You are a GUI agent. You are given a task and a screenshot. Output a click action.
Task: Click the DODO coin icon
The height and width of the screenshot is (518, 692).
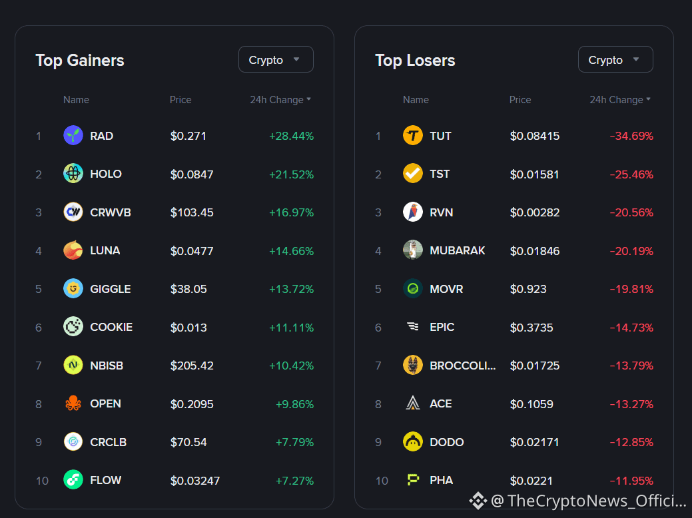tap(413, 441)
